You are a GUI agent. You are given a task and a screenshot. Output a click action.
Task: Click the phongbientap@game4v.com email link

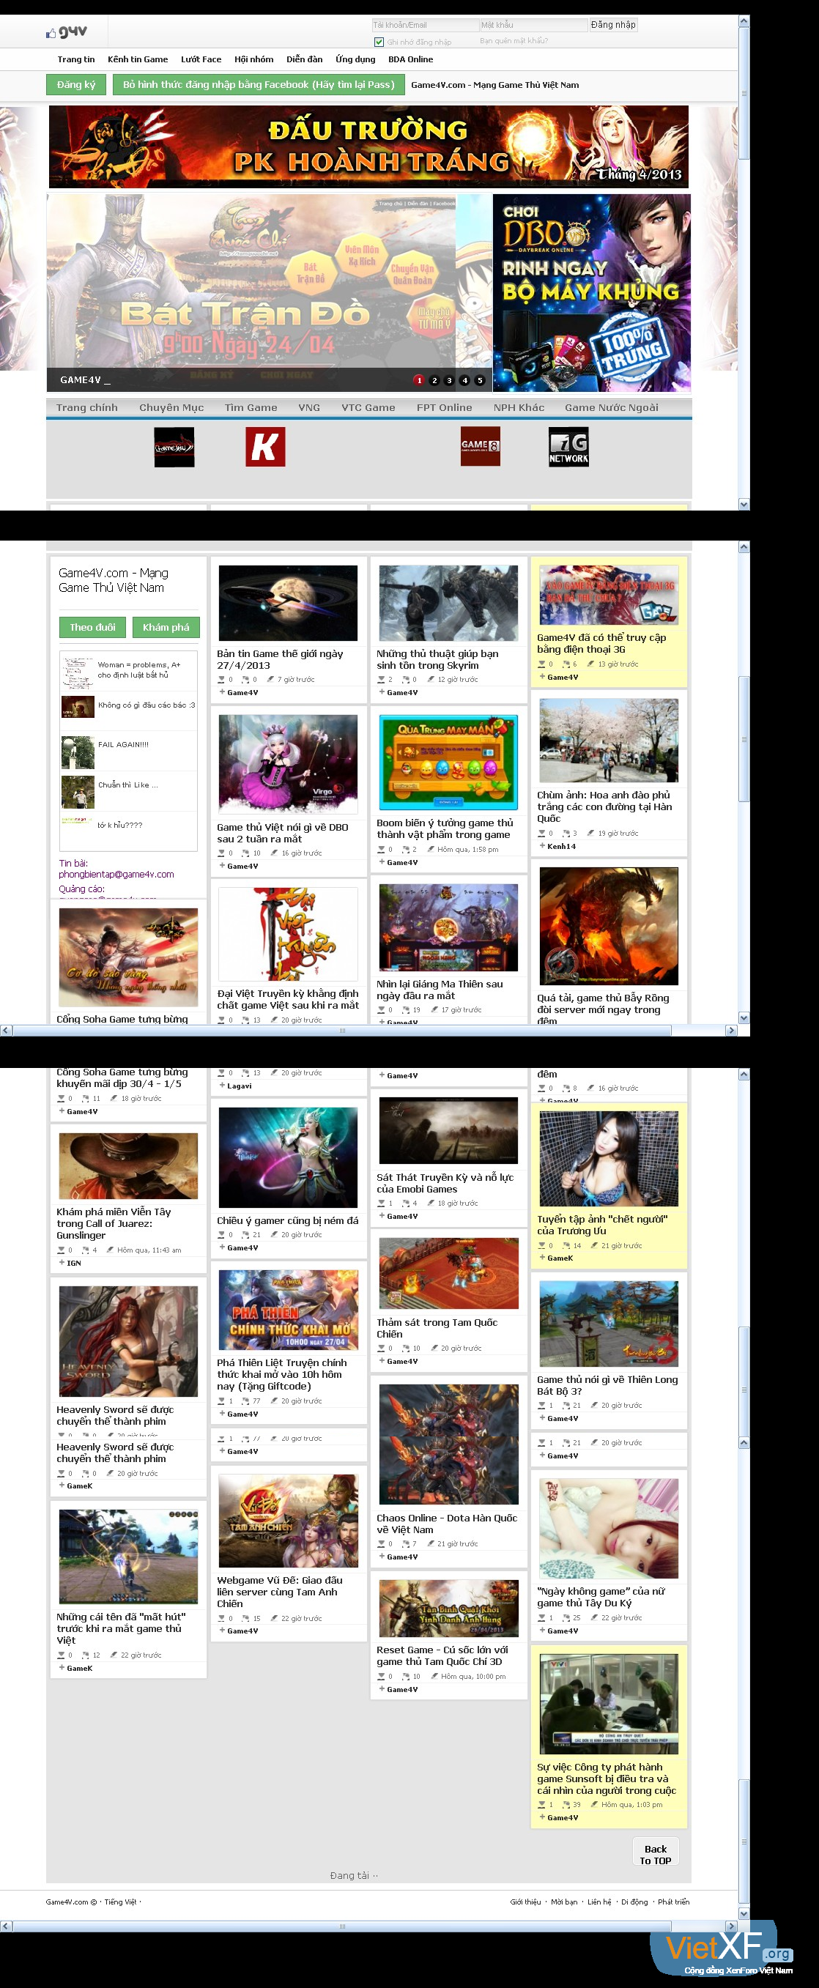pyautogui.click(x=116, y=875)
